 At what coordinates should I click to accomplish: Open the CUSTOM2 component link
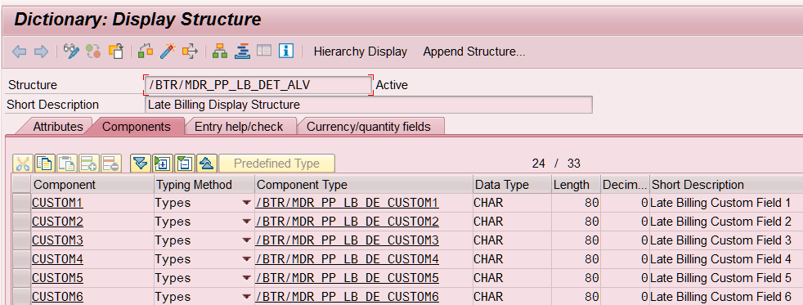(x=57, y=222)
